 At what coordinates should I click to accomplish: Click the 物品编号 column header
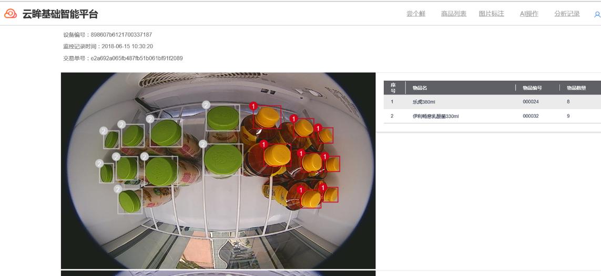click(x=533, y=88)
